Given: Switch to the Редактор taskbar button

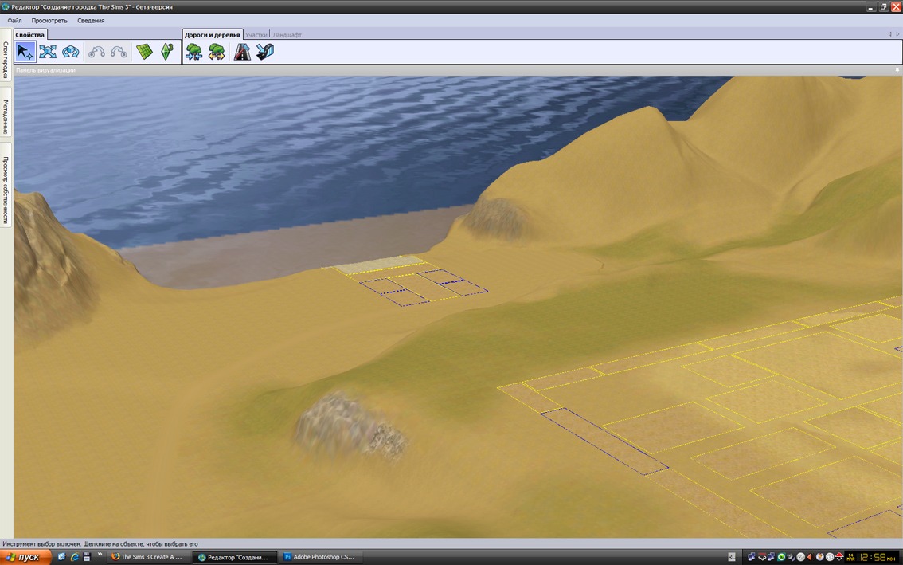Looking at the screenshot, I should (x=233, y=558).
